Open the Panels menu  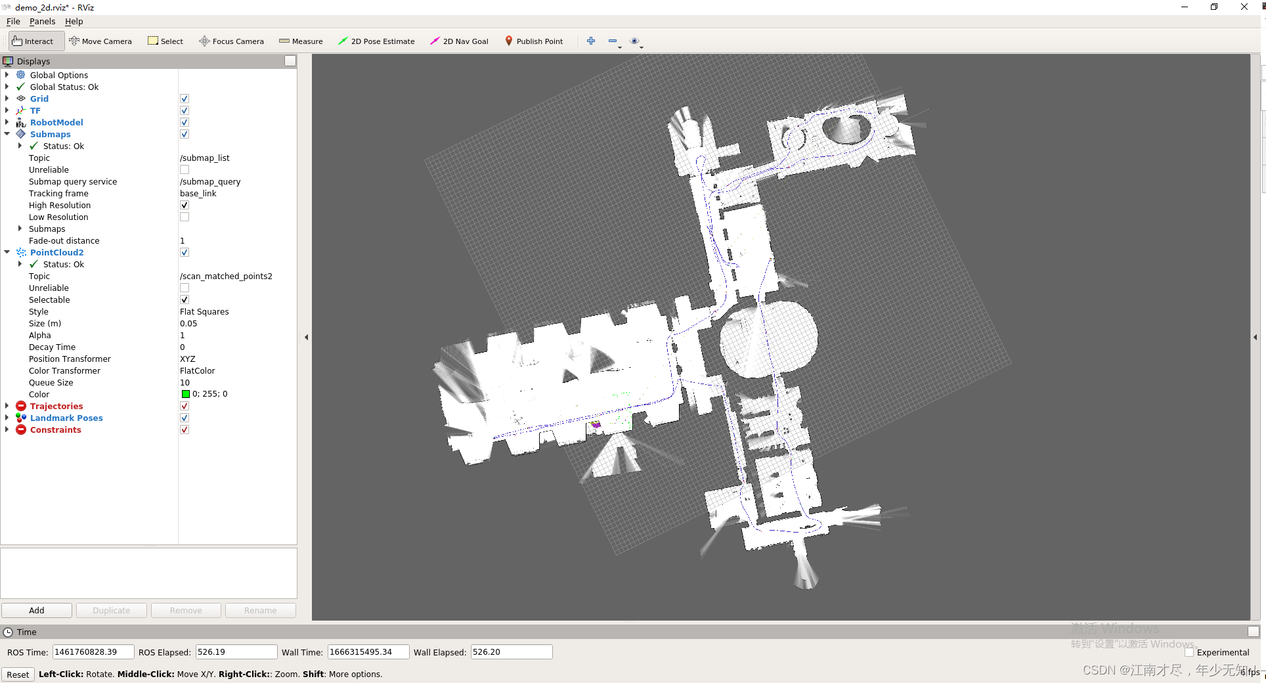[x=42, y=22]
